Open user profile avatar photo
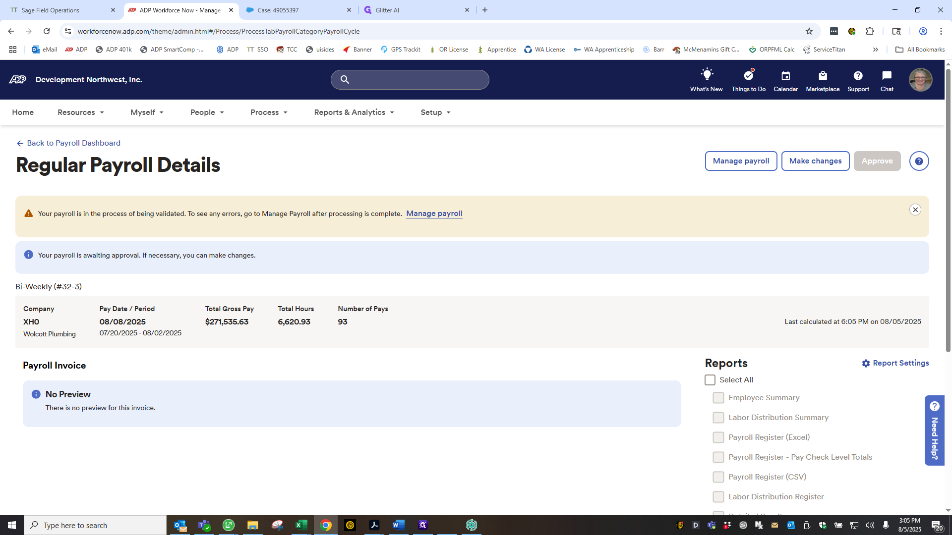Image resolution: width=952 pixels, height=535 pixels. click(x=920, y=80)
